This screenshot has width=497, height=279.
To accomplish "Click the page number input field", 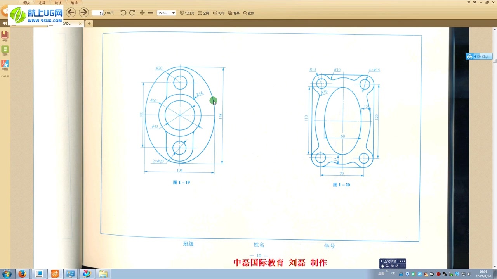I will point(98,13).
